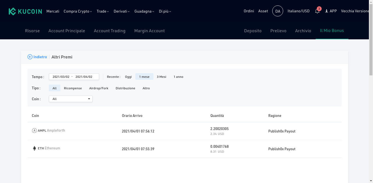Click the end date 2021/04/02 field
The width and height of the screenshot is (373, 183).
tap(84, 77)
